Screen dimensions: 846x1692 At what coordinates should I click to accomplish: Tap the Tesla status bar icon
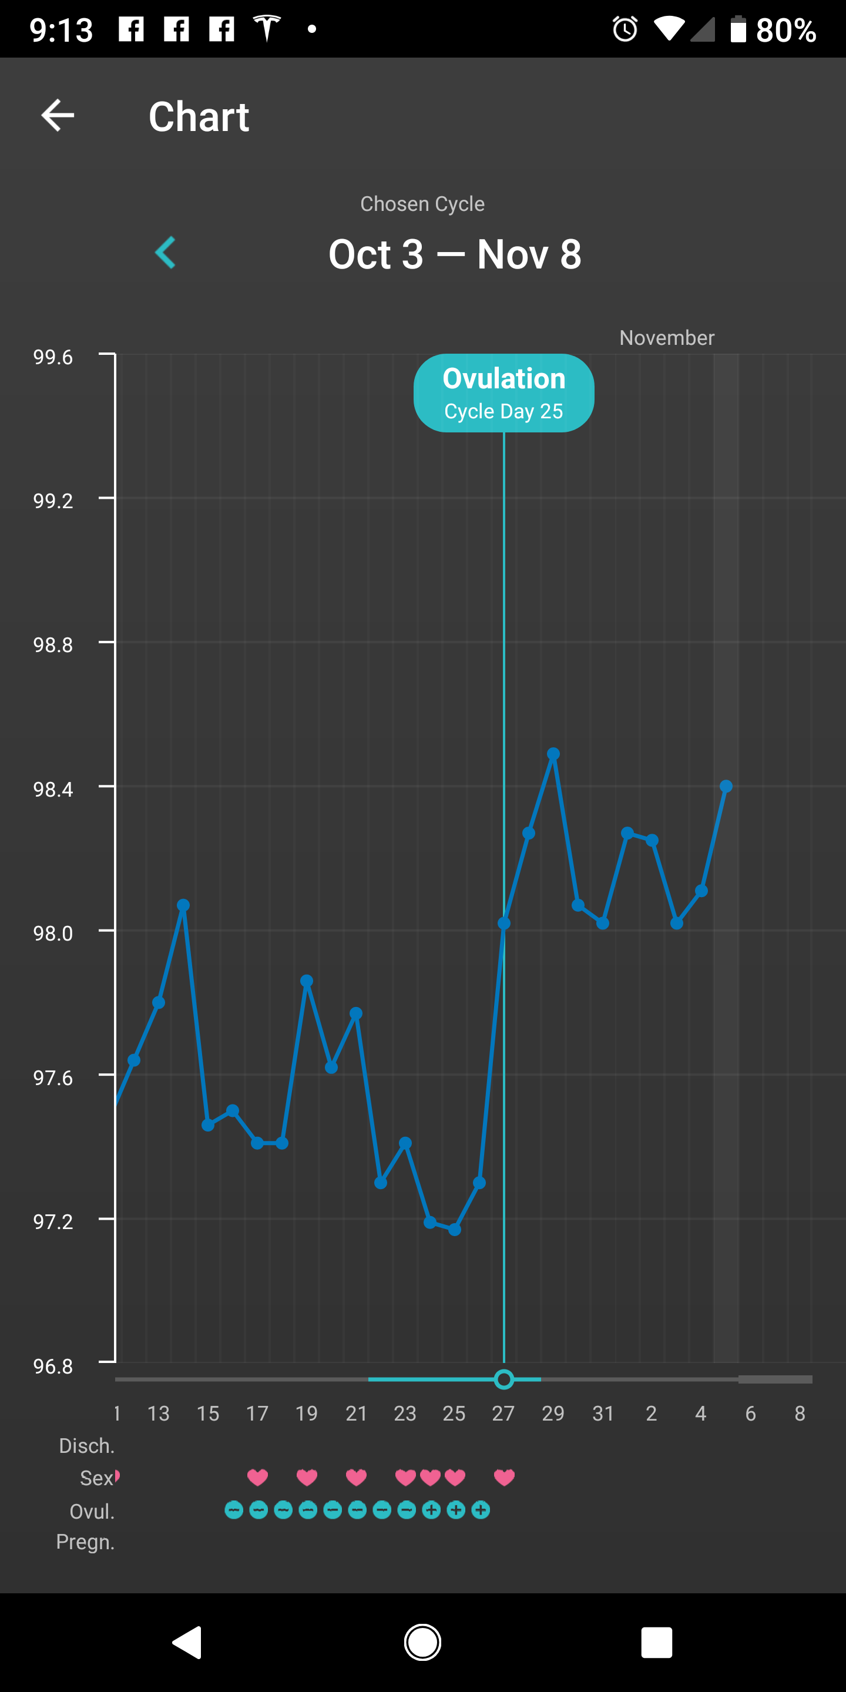(267, 29)
